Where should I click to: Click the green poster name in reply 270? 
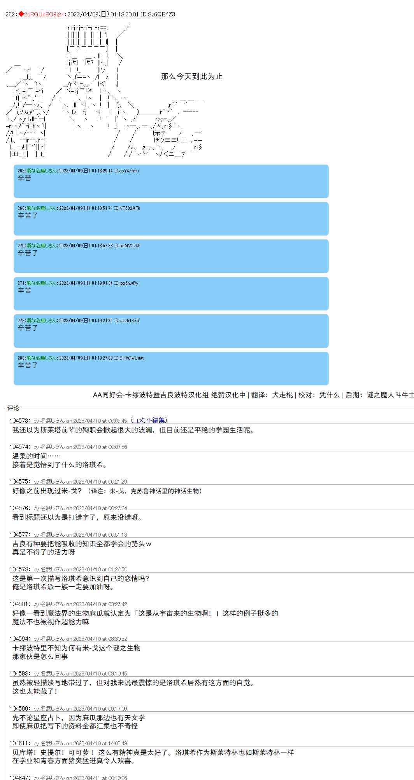42,246
